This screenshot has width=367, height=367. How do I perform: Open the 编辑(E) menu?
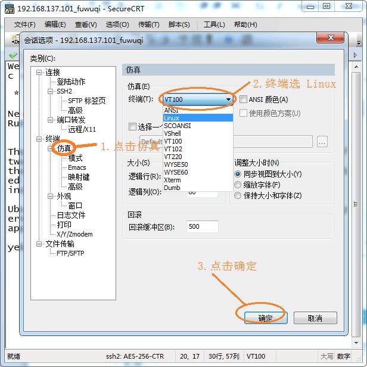tap(55, 24)
